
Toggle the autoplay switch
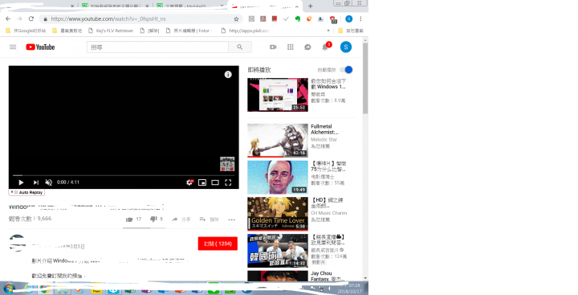point(347,69)
